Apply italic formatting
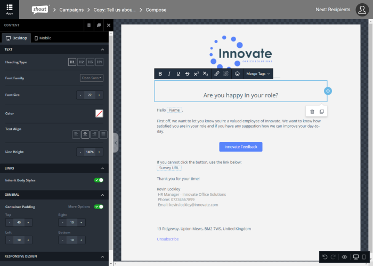The width and height of the screenshot is (373, 266). (169, 73)
